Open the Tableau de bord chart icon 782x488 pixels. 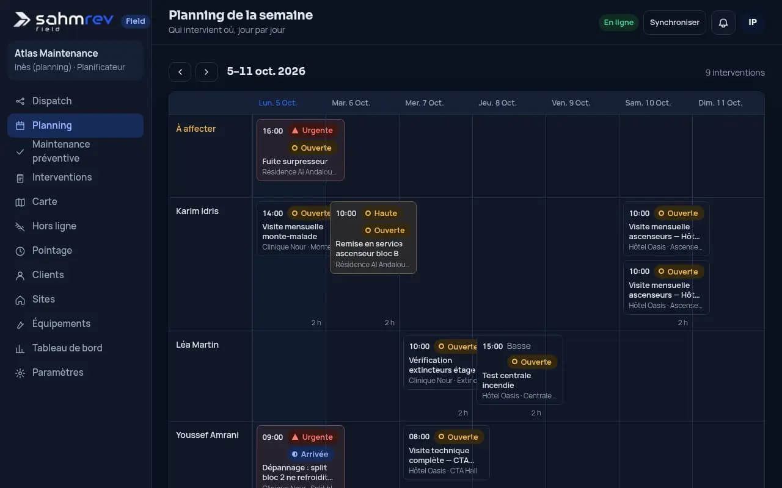click(x=20, y=348)
